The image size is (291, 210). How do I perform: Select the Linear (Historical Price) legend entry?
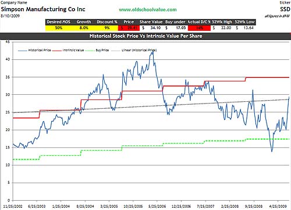(x=134, y=50)
